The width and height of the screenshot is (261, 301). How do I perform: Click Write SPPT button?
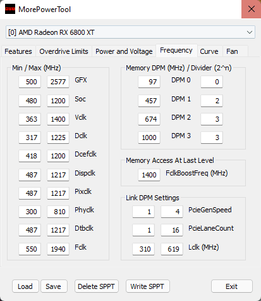pos(147,286)
